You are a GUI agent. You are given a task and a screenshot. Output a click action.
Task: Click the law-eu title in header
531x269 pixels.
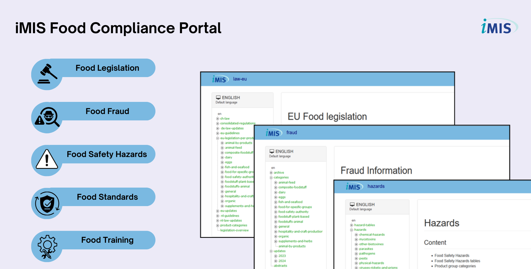click(240, 79)
